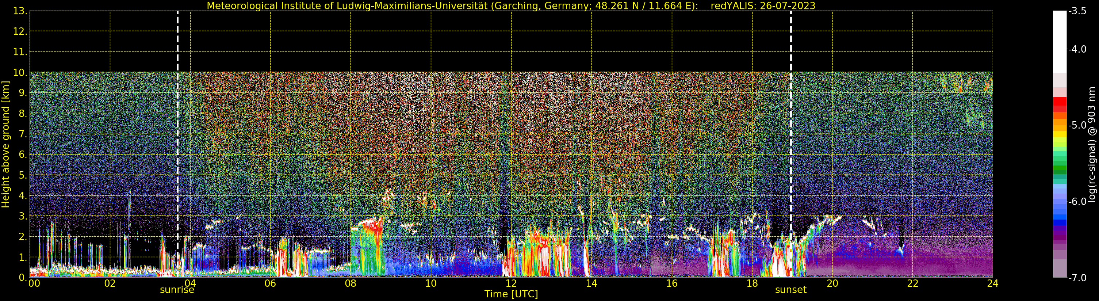Click the dashed sunrise marker line in the plot

(x=177, y=144)
